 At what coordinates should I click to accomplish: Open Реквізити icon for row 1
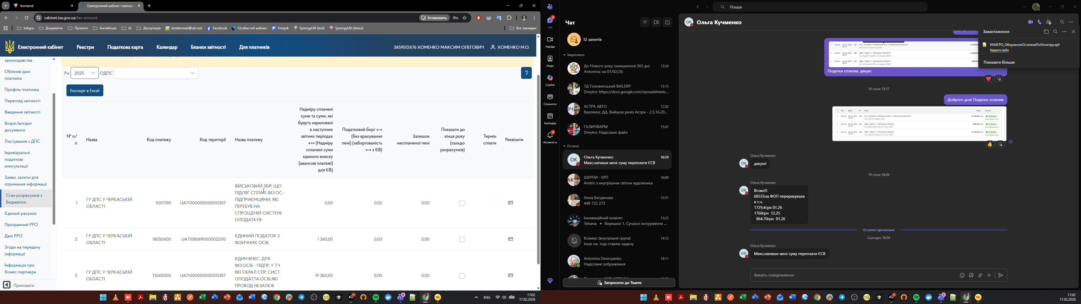point(511,203)
